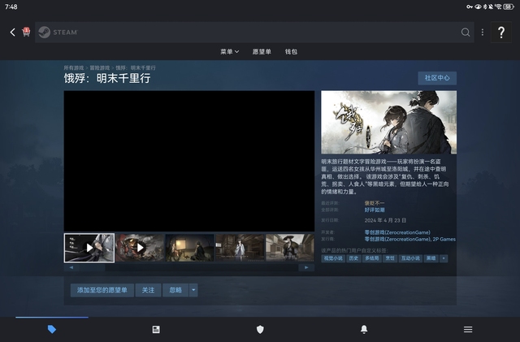Screen dimensions: 520x342
Task: Expand more tags with plus button
Action: click(444, 258)
